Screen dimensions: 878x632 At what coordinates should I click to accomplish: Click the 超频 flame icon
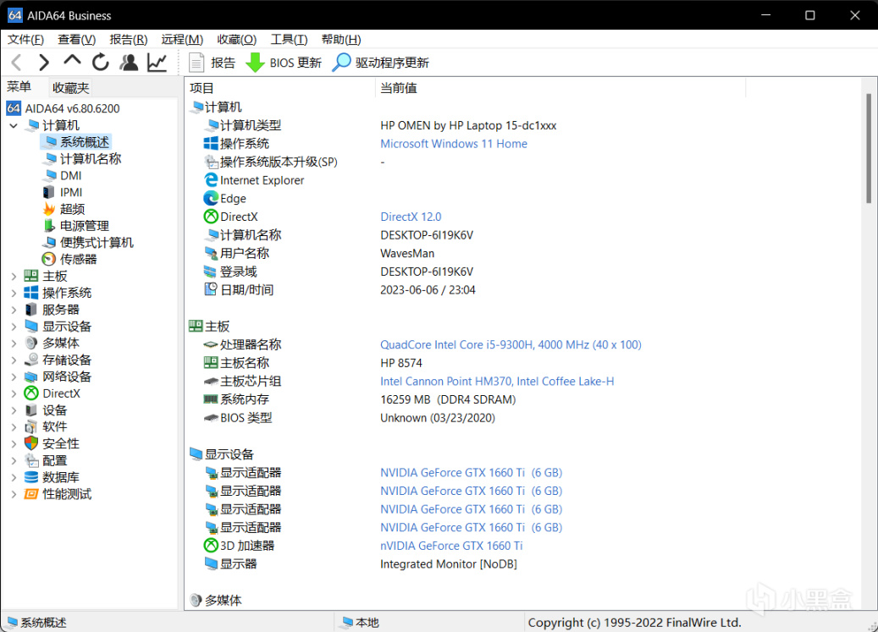(x=49, y=209)
